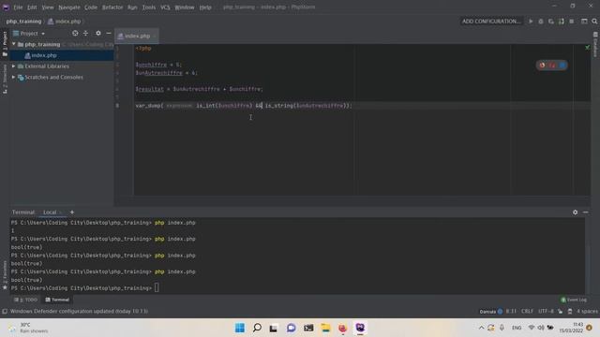The height and width of the screenshot is (337, 600).
Task: Open Windows taskbar search
Action: click(257, 328)
